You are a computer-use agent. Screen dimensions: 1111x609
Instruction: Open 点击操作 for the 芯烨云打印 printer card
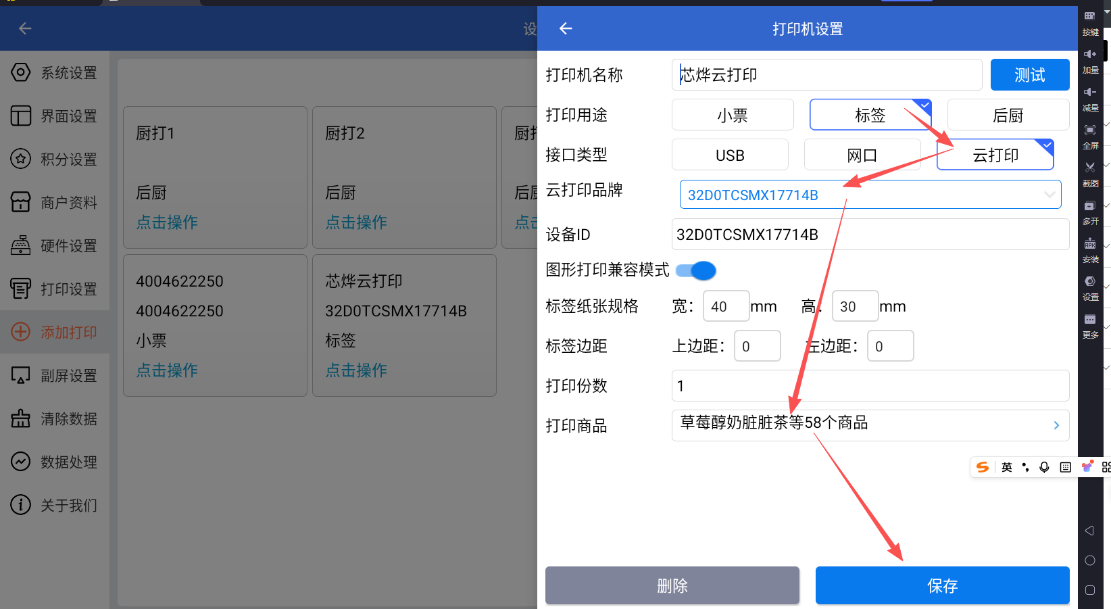coord(356,370)
